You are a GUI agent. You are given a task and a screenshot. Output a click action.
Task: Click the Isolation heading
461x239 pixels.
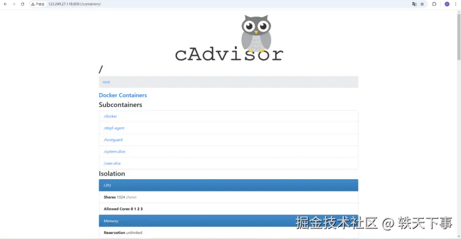(112, 174)
